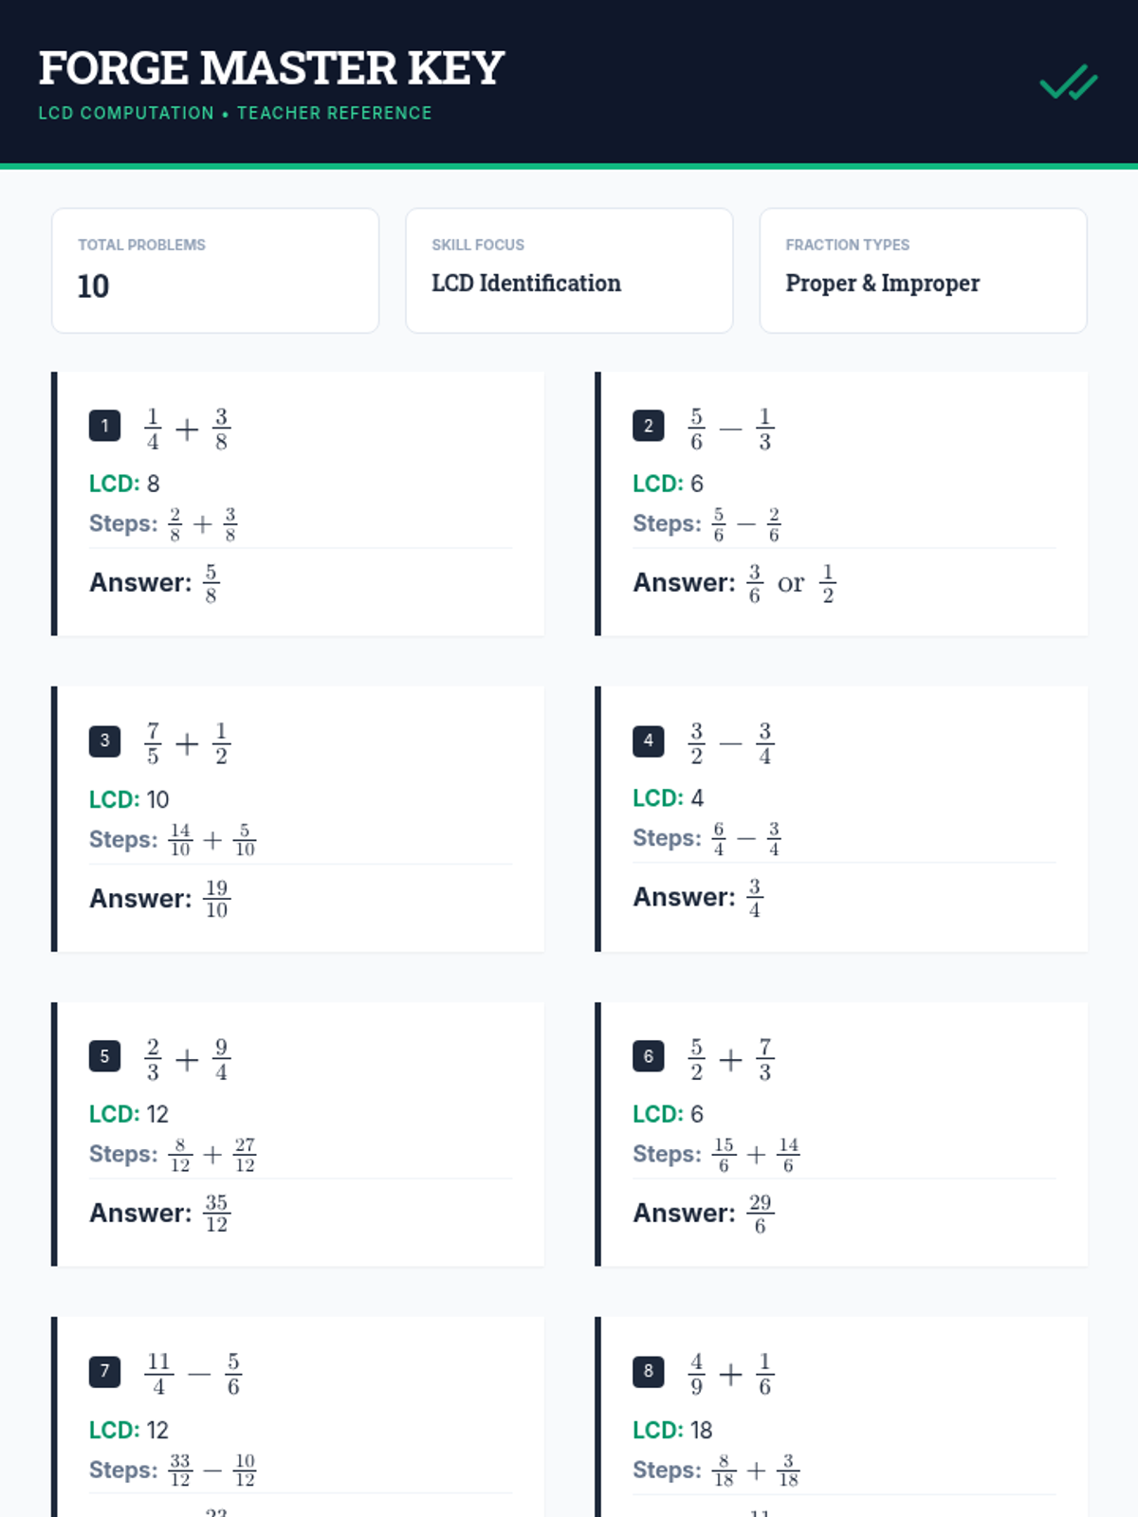Click the Forge Master Key title
Image resolution: width=1138 pixels, height=1517 pixels.
pos(271,68)
